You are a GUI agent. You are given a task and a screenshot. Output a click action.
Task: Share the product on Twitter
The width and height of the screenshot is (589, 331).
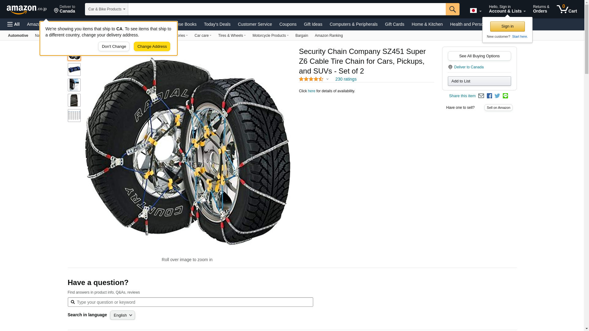(x=497, y=96)
